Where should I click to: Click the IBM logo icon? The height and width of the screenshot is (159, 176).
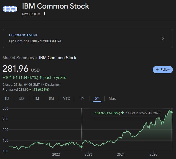click(x=10, y=9)
